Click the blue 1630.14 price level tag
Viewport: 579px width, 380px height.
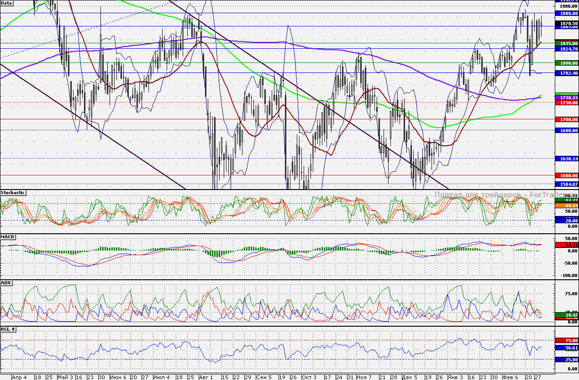pyautogui.click(x=566, y=159)
